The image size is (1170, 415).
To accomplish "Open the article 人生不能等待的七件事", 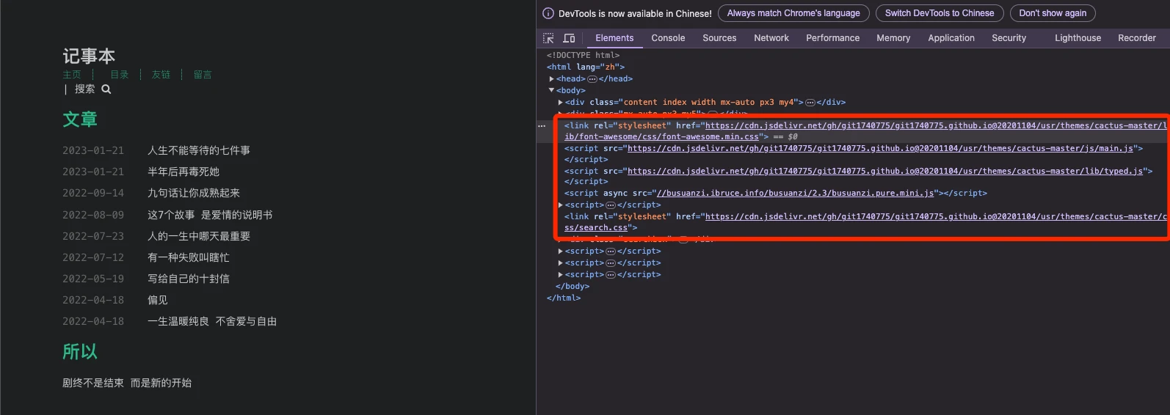I will pos(199,150).
